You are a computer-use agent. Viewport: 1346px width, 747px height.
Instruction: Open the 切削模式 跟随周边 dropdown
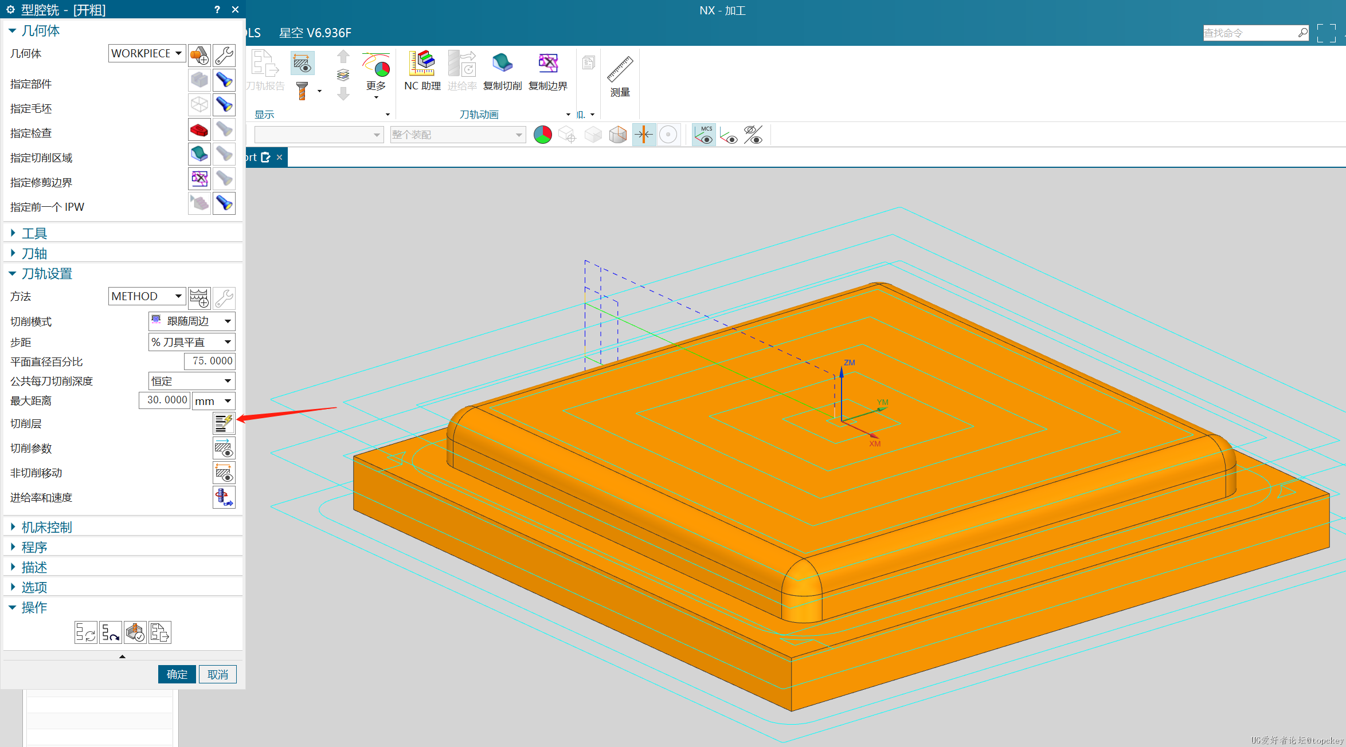tap(191, 321)
